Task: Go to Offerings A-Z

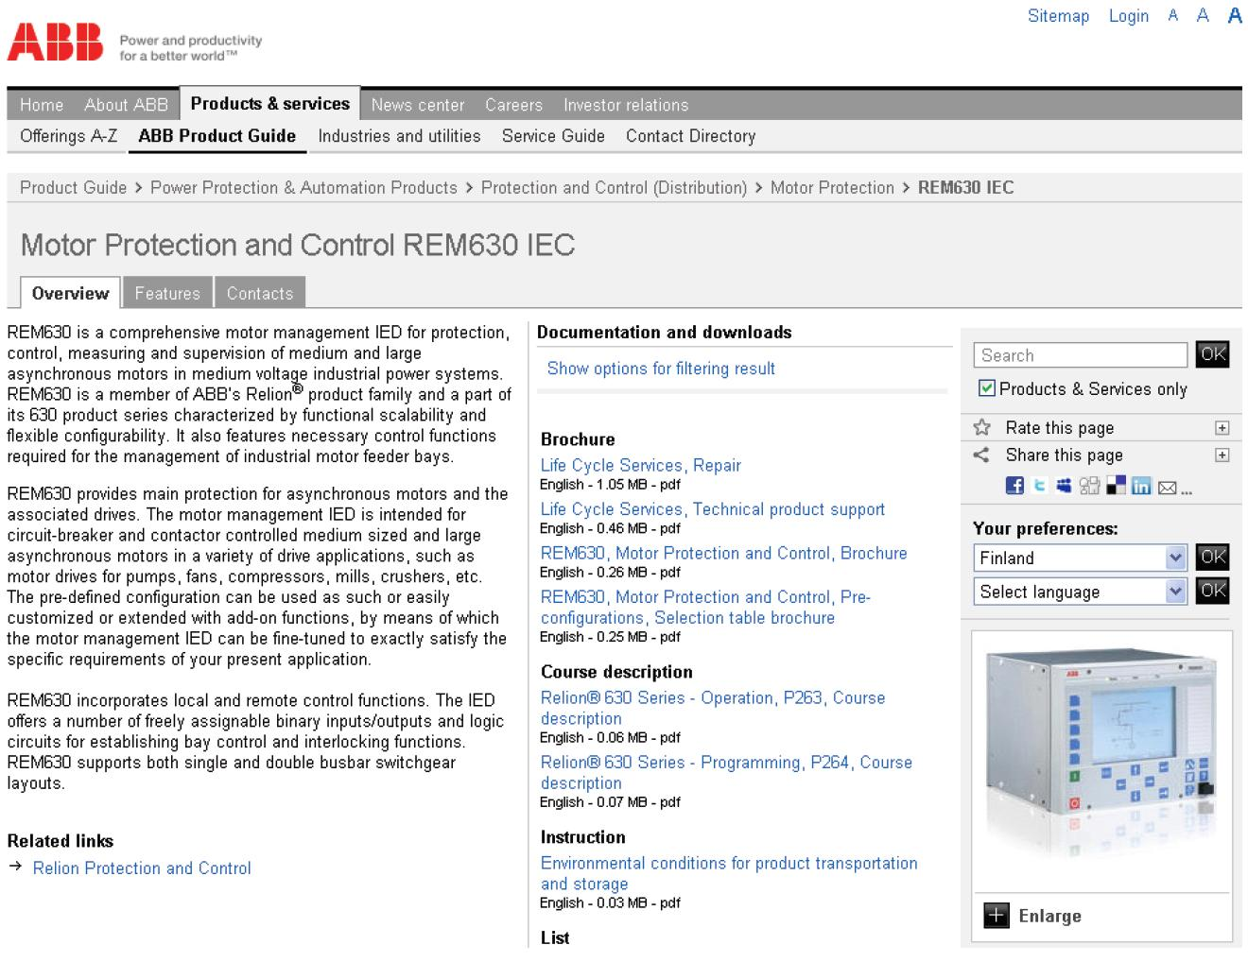Action: (69, 136)
